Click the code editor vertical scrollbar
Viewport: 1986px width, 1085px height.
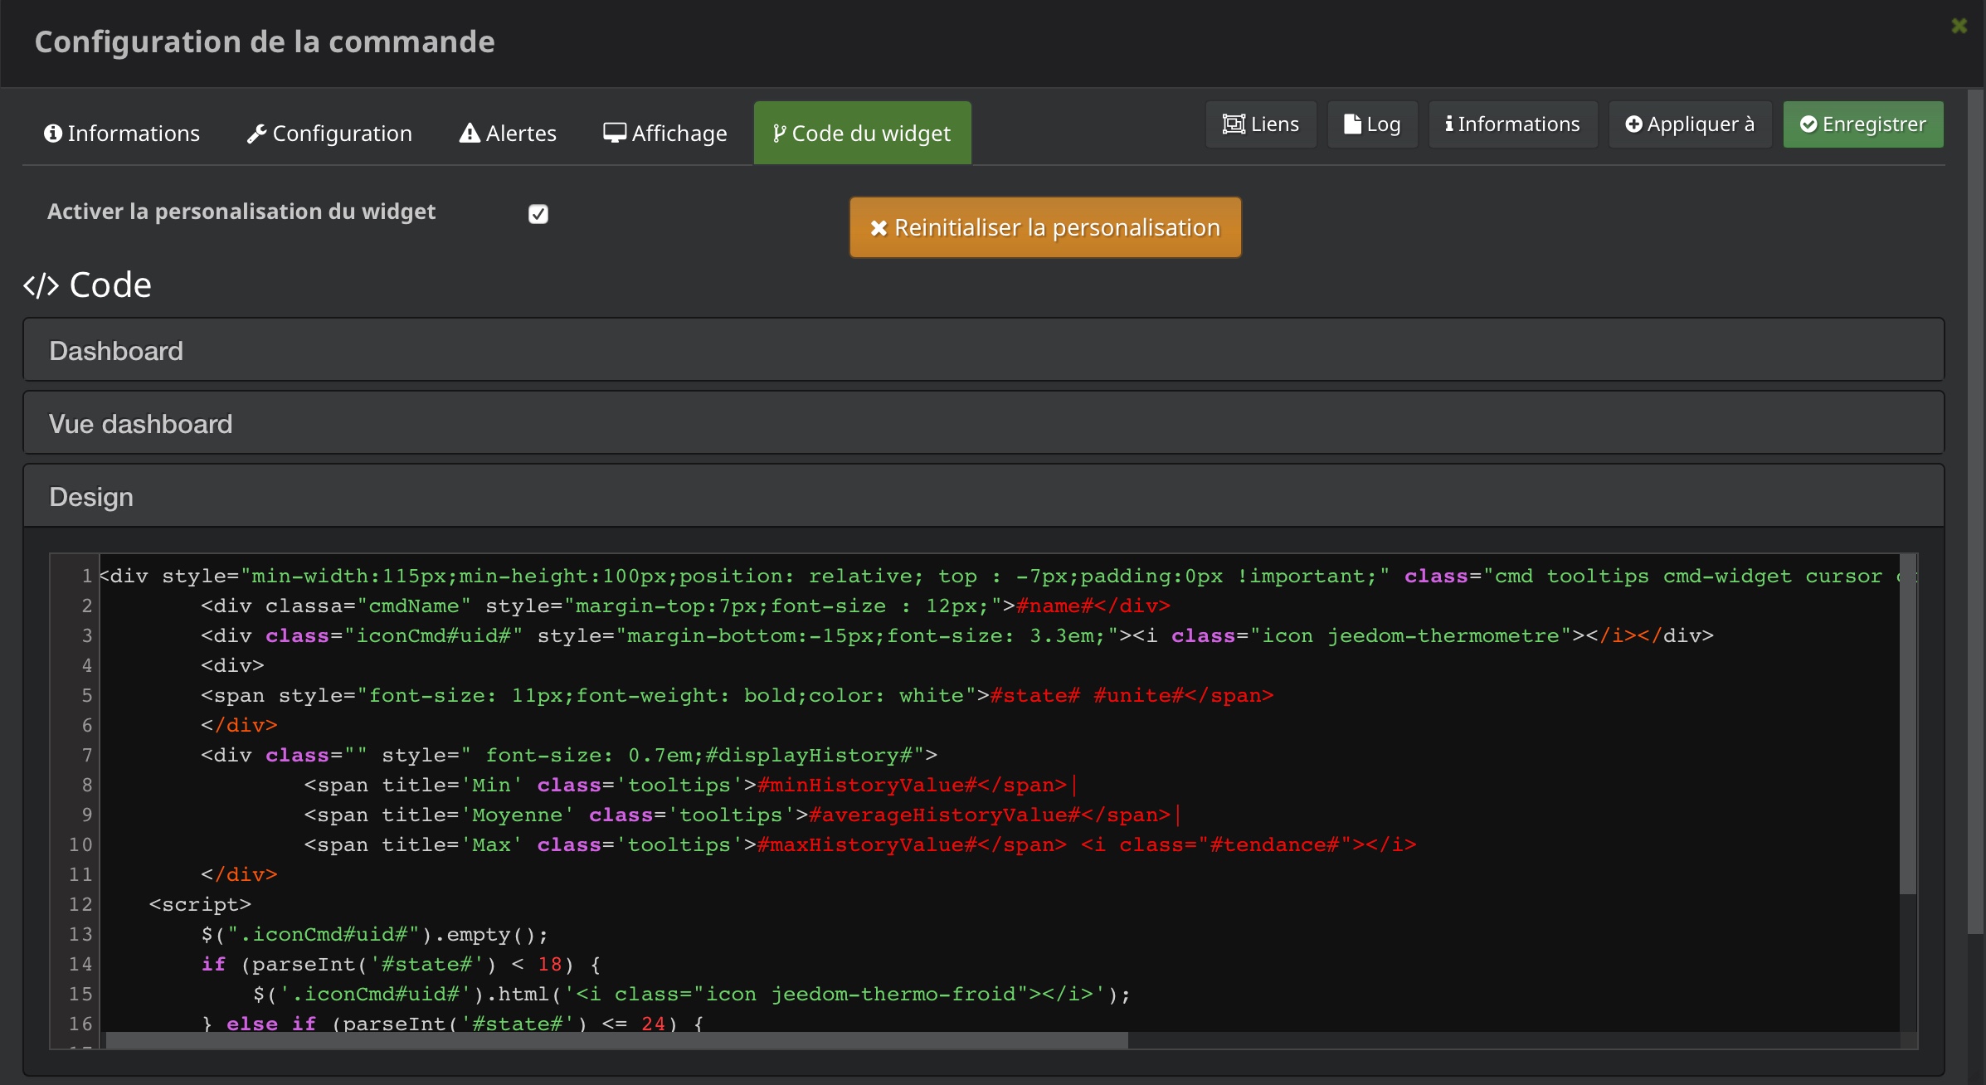tap(1909, 724)
